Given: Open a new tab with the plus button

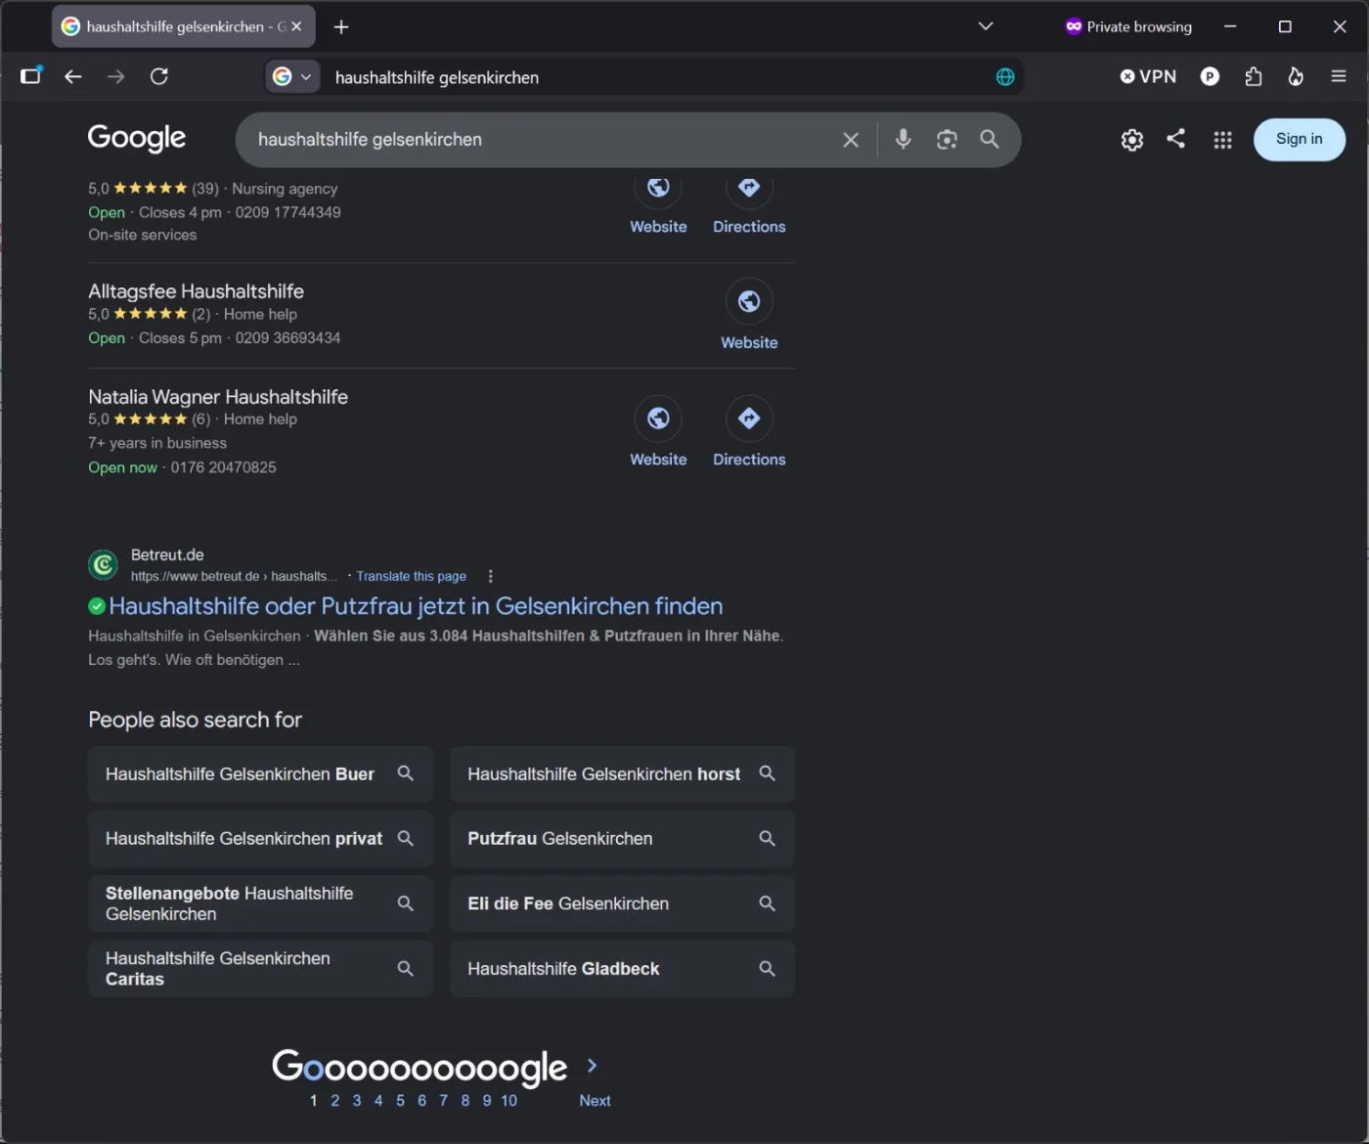Looking at the screenshot, I should 341,26.
